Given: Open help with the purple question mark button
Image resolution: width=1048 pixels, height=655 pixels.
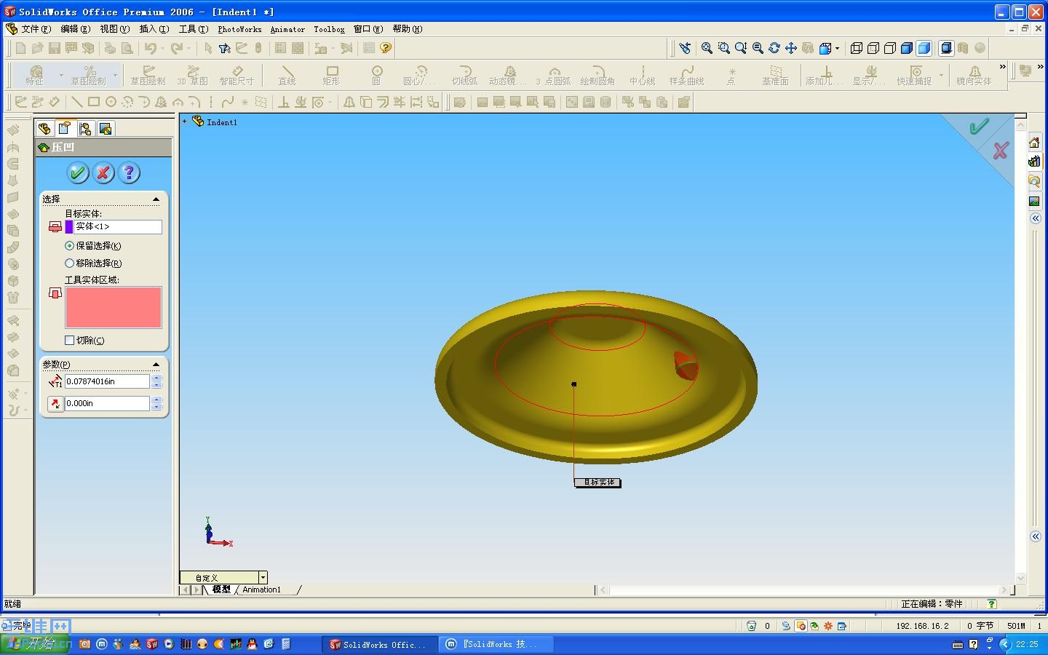Looking at the screenshot, I should coord(129,172).
